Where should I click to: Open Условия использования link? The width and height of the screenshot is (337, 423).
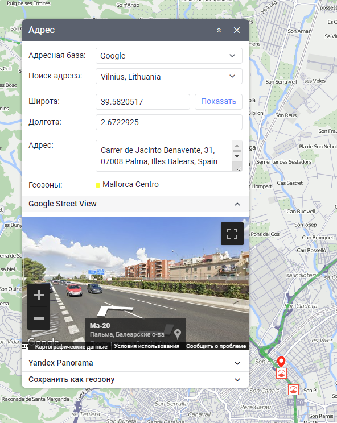coord(147,346)
